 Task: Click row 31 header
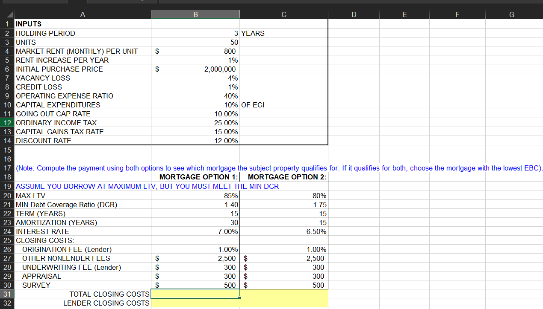point(7,294)
